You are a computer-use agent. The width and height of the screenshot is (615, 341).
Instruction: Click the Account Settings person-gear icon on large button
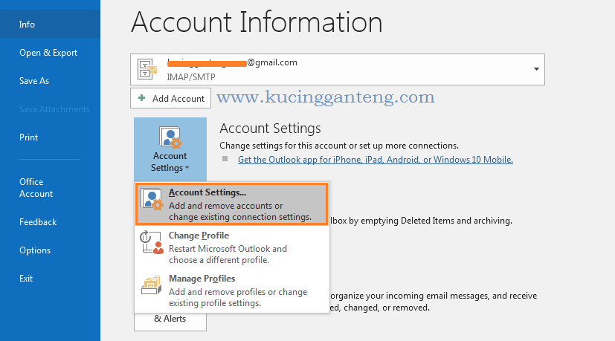point(170,137)
